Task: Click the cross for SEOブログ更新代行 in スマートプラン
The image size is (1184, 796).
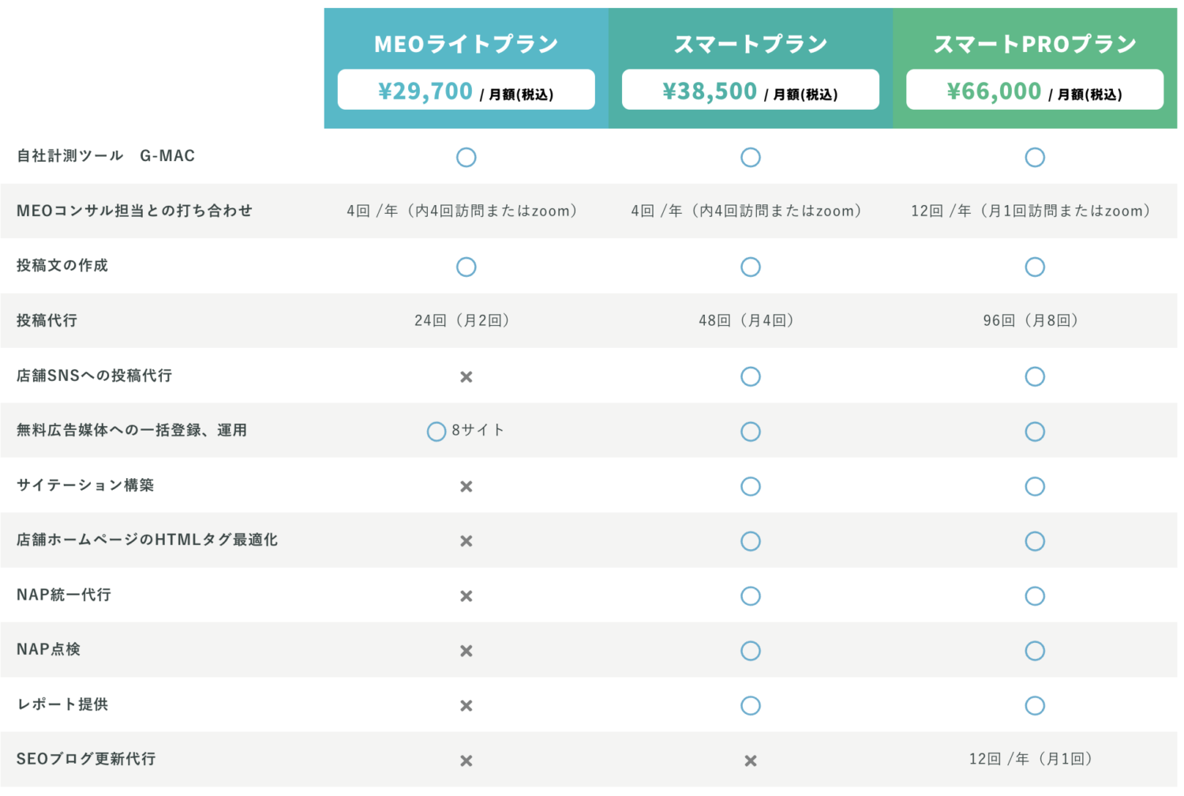Action: pos(751,760)
